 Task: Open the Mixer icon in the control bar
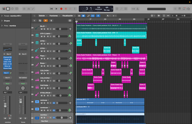pos(29,9)
